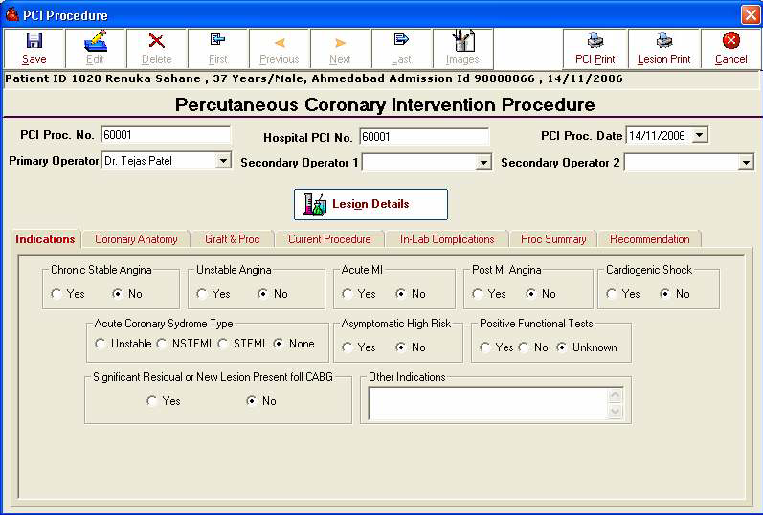Click the Lesion Print printer icon
The image size is (763, 515).
coord(663,41)
